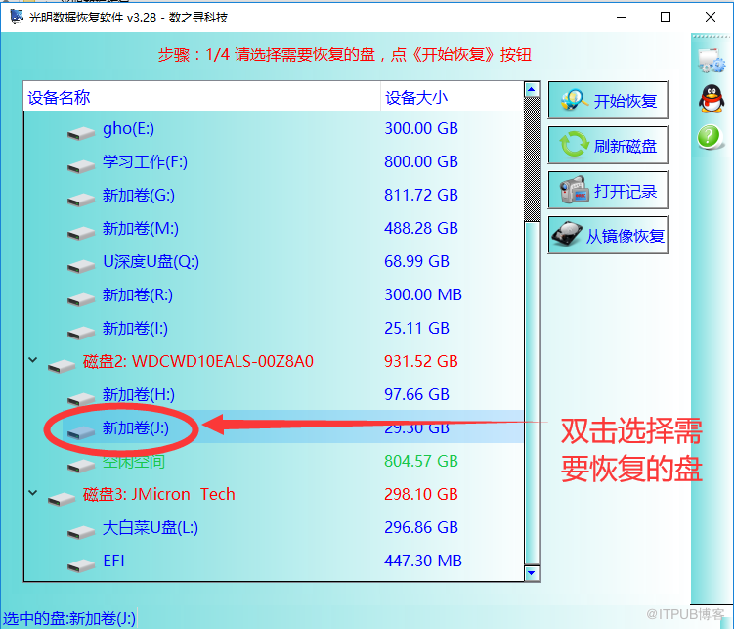
Task: Open the settings gear icon in sidebar
Action: pos(712,61)
